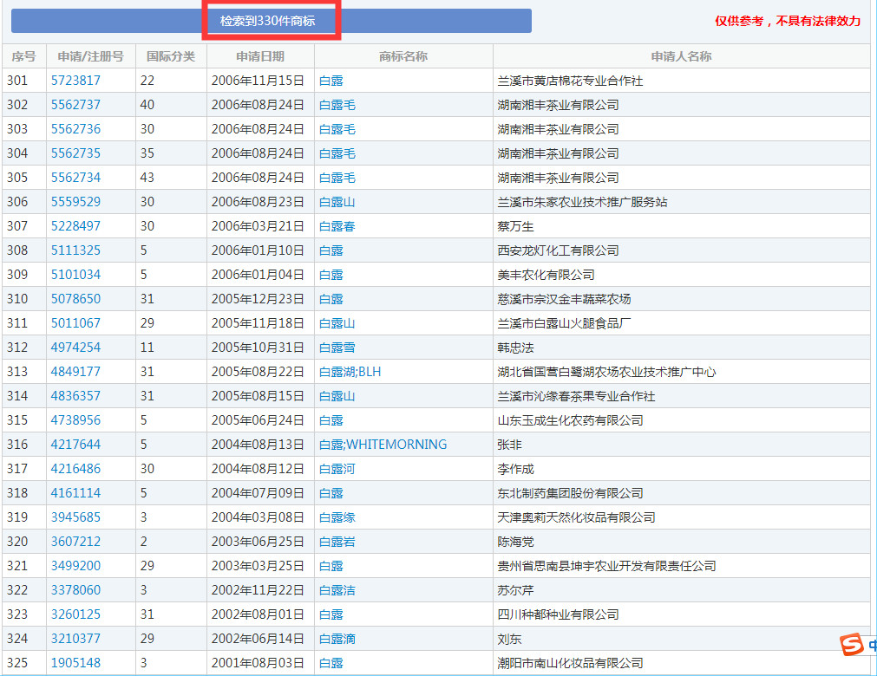Click the 申请人名称 column header
Image resolution: width=877 pixels, height=676 pixels.
pyautogui.click(x=681, y=56)
